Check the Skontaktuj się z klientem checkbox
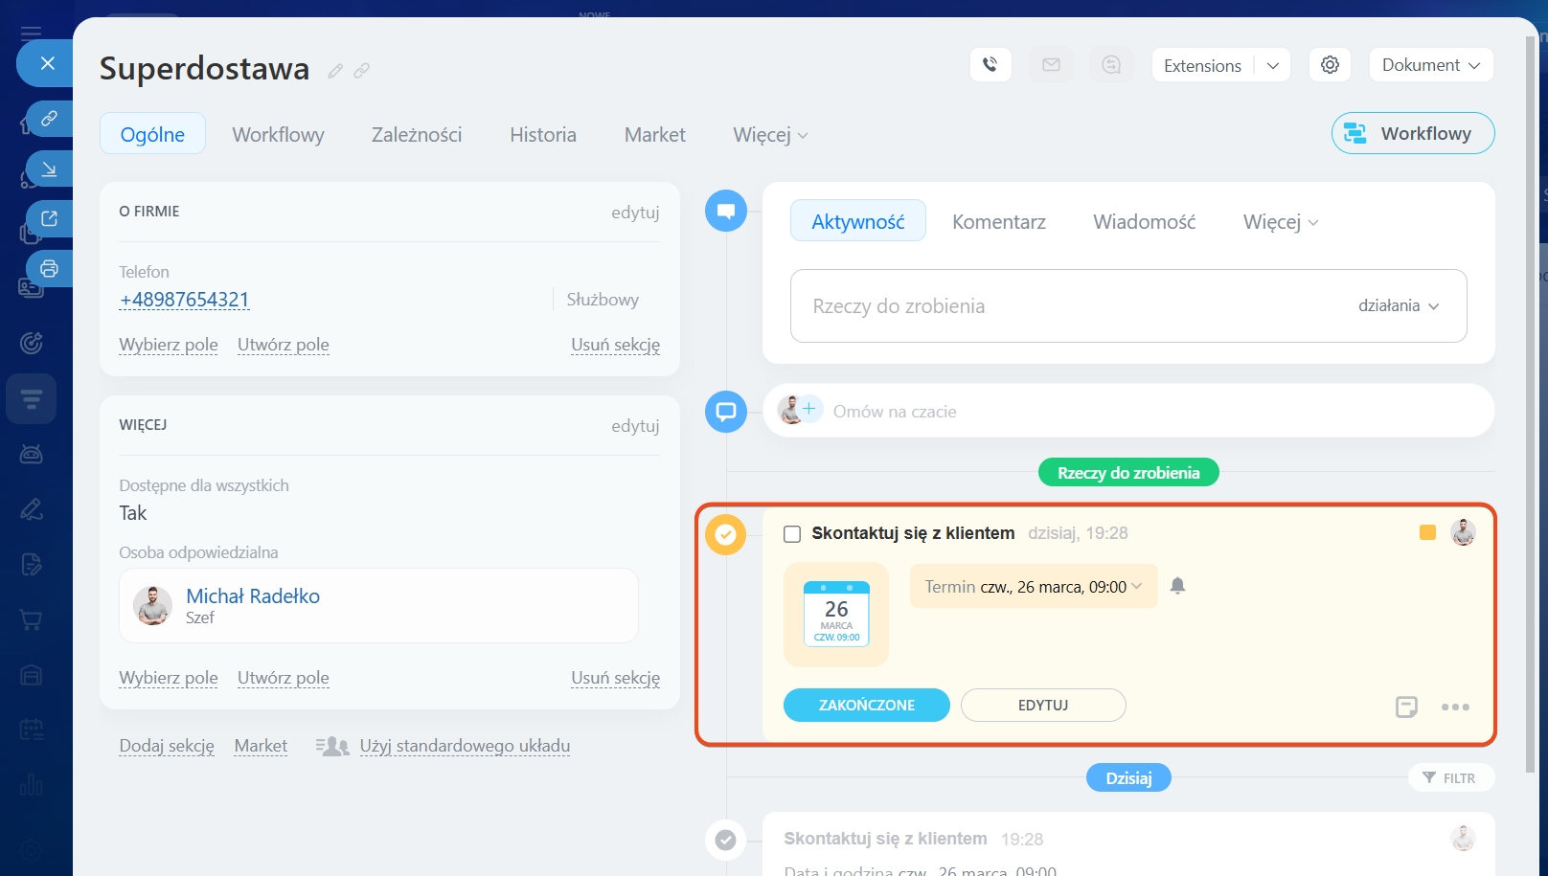 (x=792, y=534)
